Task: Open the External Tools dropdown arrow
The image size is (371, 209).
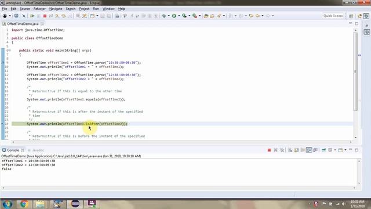Action: click(x=199, y=16)
